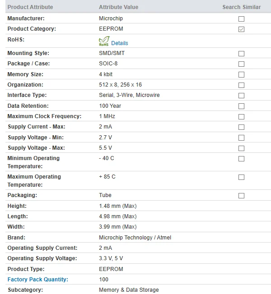This screenshot has height=294, width=271.
Task: Open the RoHS Details link
Action: [119, 43]
